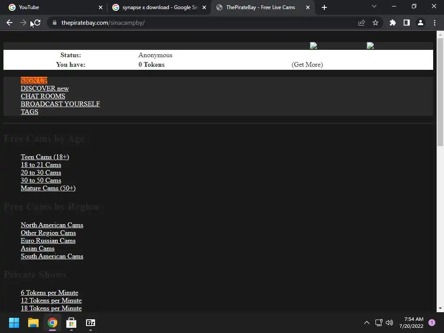The height and width of the screenshot is (333, 444).
Task: Click the scrollbar down arrow
Action: pos(440,308)
